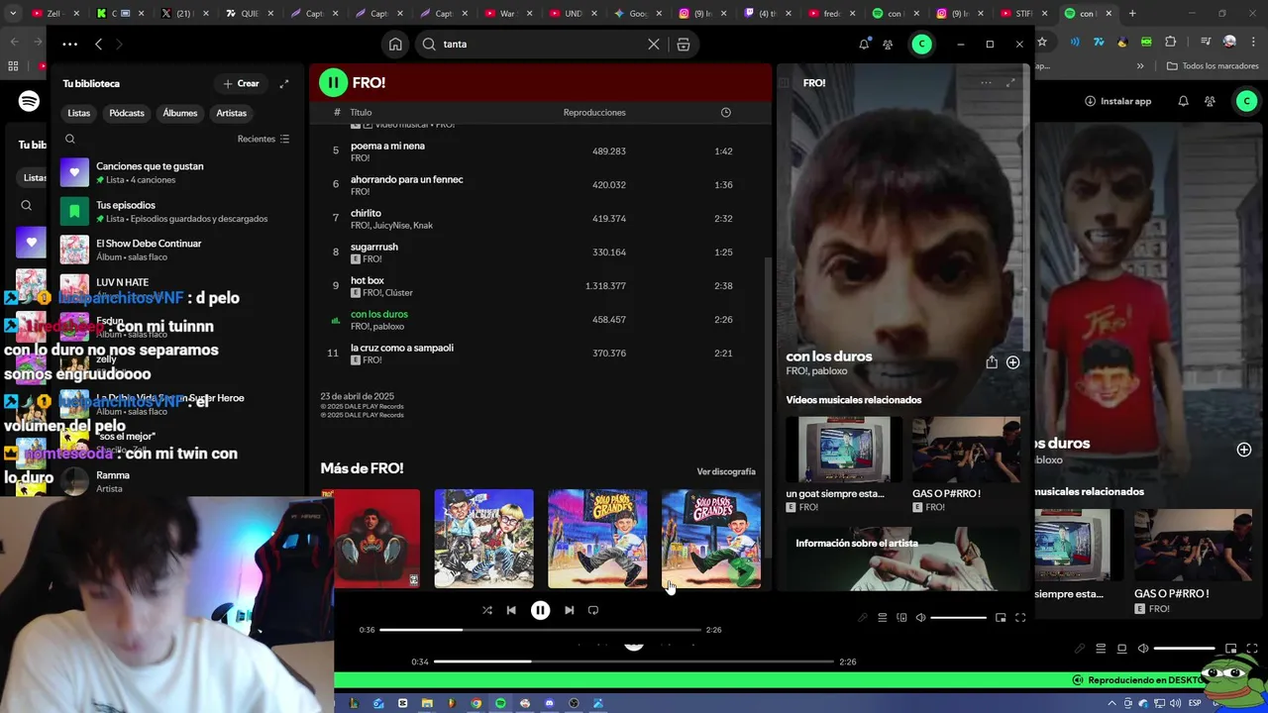This screenshot has height=713, width=1268.
Task: Open the Spotify Home icon
Action: click(x=395, y=44)
